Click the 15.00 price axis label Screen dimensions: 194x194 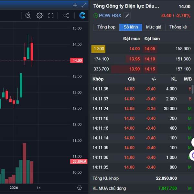pos(77,28)
